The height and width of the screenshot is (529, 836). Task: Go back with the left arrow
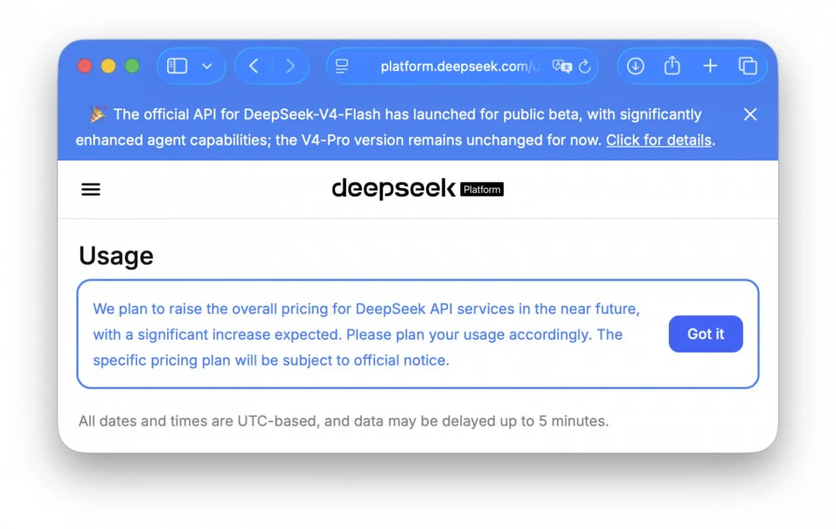click(254, 66)
